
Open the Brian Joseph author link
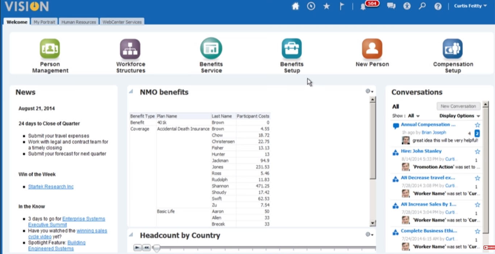(x=434, y=133)
